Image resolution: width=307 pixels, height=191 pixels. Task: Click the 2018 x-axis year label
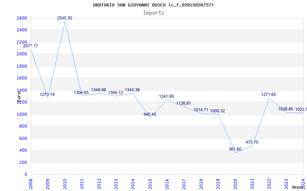click(201, 184)
